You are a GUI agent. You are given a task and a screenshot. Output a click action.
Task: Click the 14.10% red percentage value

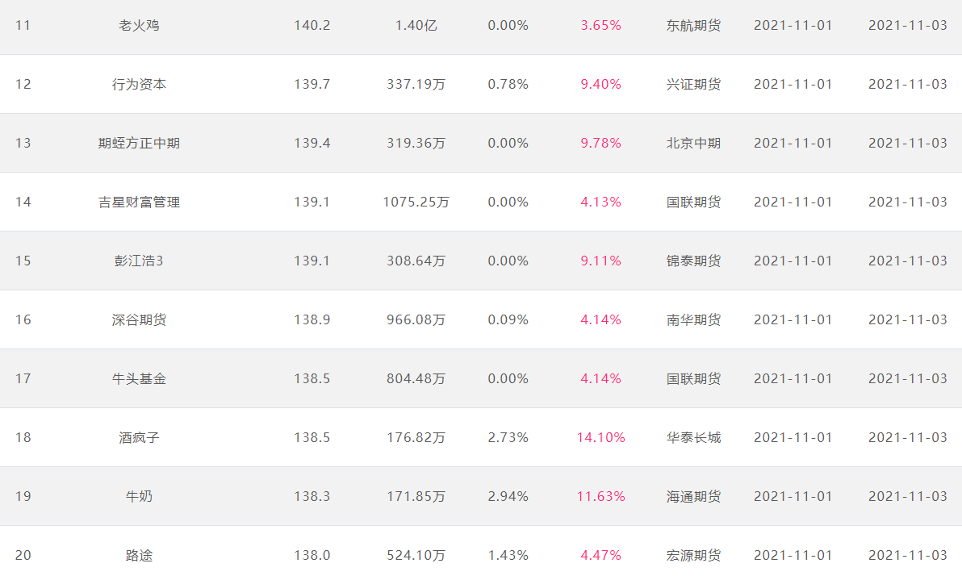tap(600, 437)
